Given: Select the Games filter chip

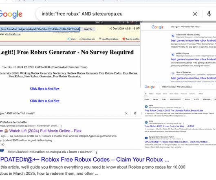Looking at the screenshot, I should click(x=156, y=99).
